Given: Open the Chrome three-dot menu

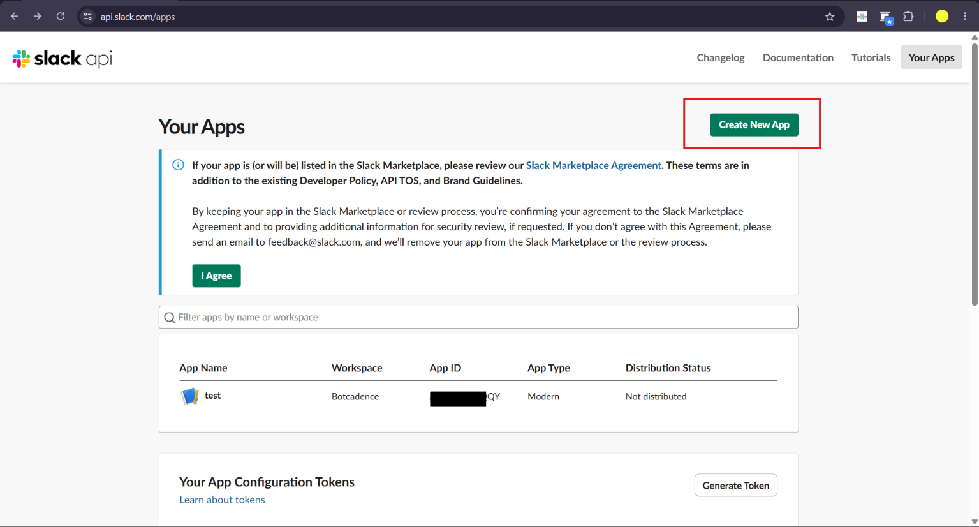Looking at the screenshot, I should [x=965, y=17].
